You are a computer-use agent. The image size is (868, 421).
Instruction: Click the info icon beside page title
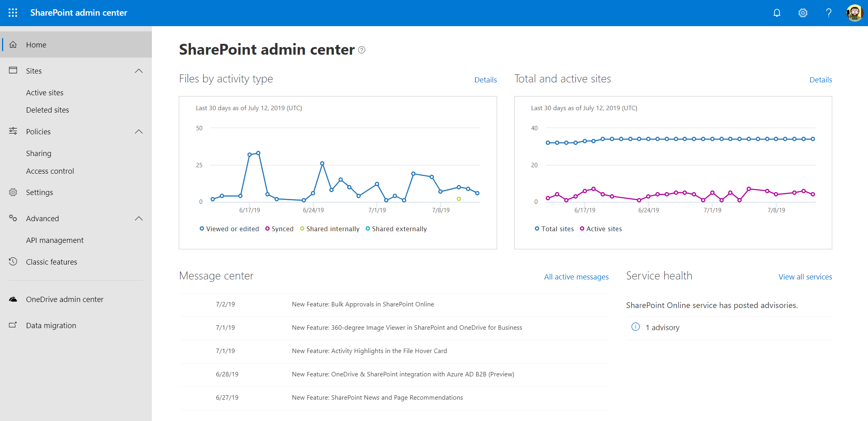[362, 50]
